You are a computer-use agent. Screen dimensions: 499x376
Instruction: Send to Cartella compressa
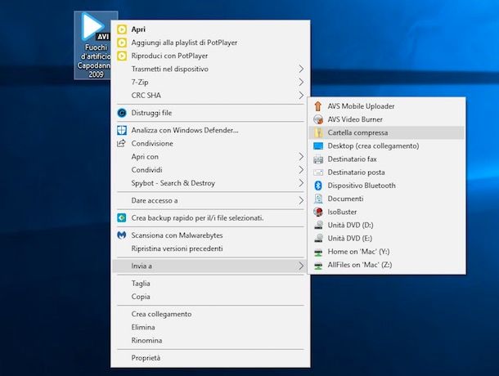pyautogui.click(x=386, y=132)
